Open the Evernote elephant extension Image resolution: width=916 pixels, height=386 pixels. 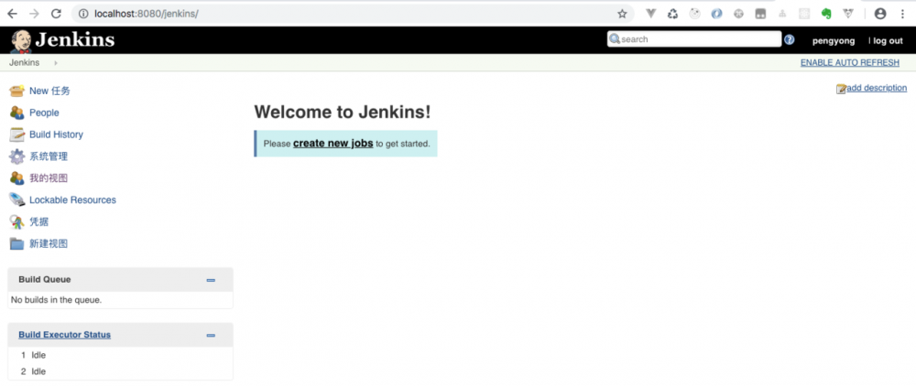point(826,14)
